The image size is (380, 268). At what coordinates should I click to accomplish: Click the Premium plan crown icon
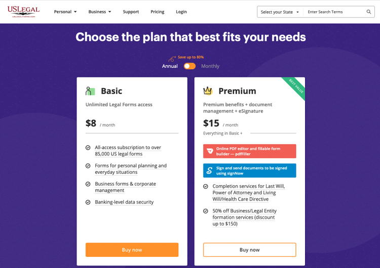tap(208, 91)
